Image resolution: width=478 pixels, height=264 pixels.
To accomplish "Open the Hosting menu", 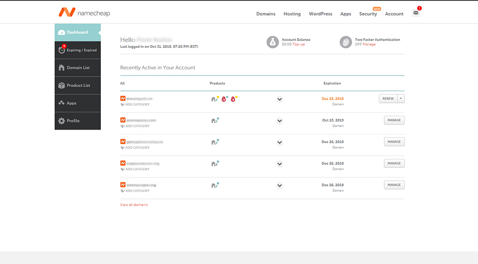I will click(292, 14).
